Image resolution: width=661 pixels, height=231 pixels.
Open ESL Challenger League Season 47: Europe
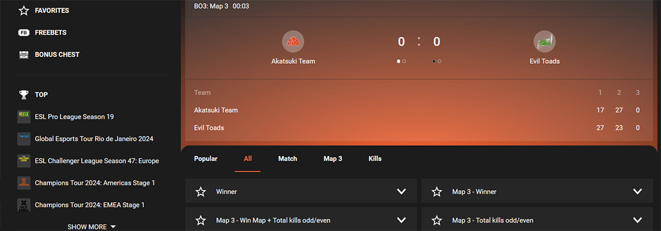pyautogui.click(x=97, y=161)
